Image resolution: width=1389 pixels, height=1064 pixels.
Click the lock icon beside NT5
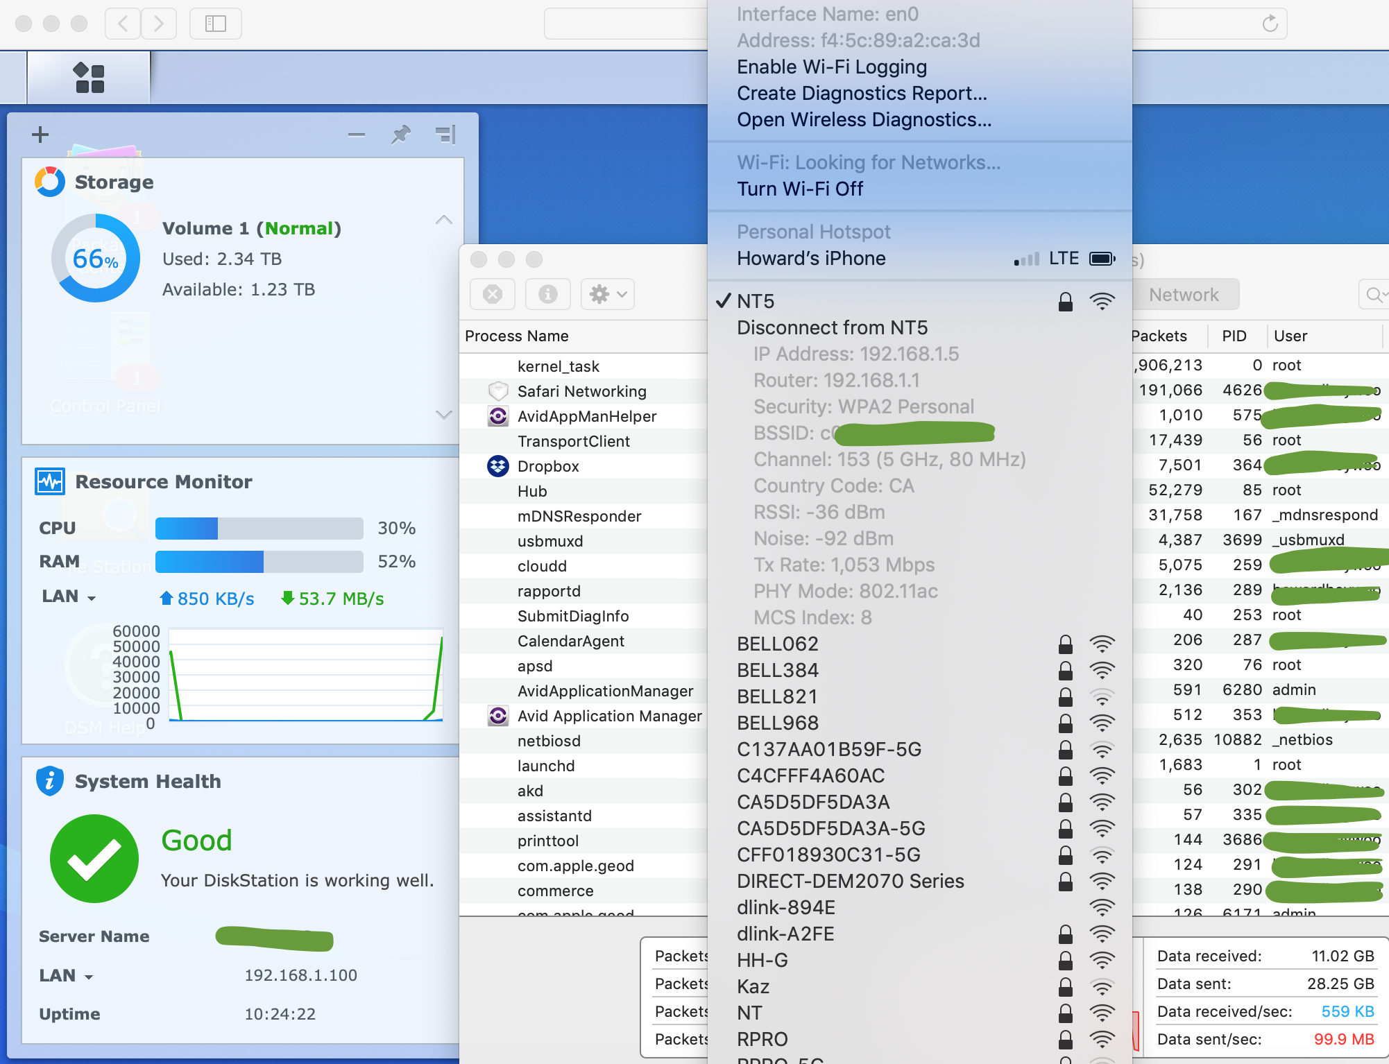pos(1066,301)
